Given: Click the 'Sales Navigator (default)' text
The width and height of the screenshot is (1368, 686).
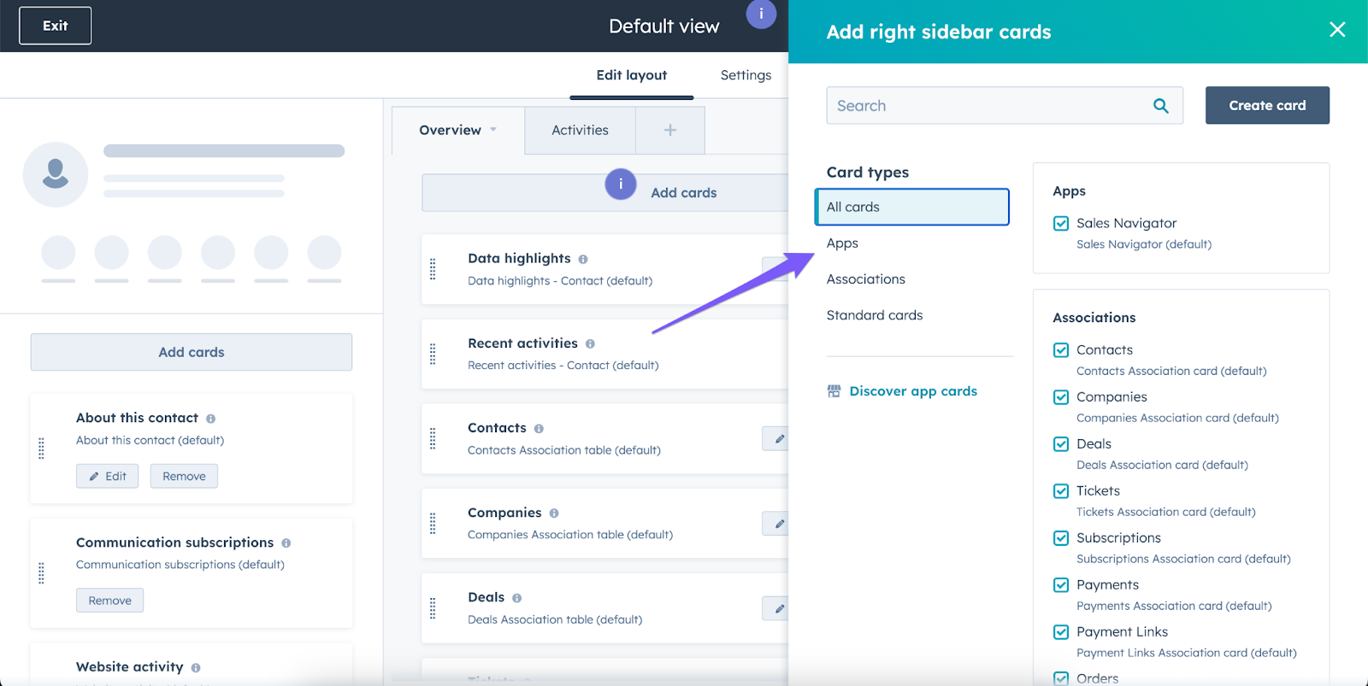Looking at the screenshot, I should click(x=1144, y=244).
